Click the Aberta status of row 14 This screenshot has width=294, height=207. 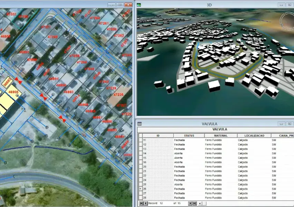pyautogui.click(x=178, y=154)
